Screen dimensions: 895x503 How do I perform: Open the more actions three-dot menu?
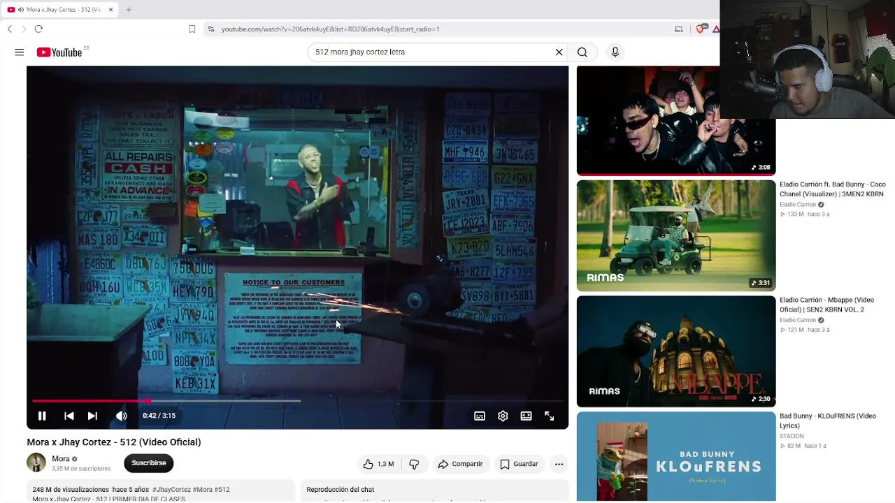point(559,464)
